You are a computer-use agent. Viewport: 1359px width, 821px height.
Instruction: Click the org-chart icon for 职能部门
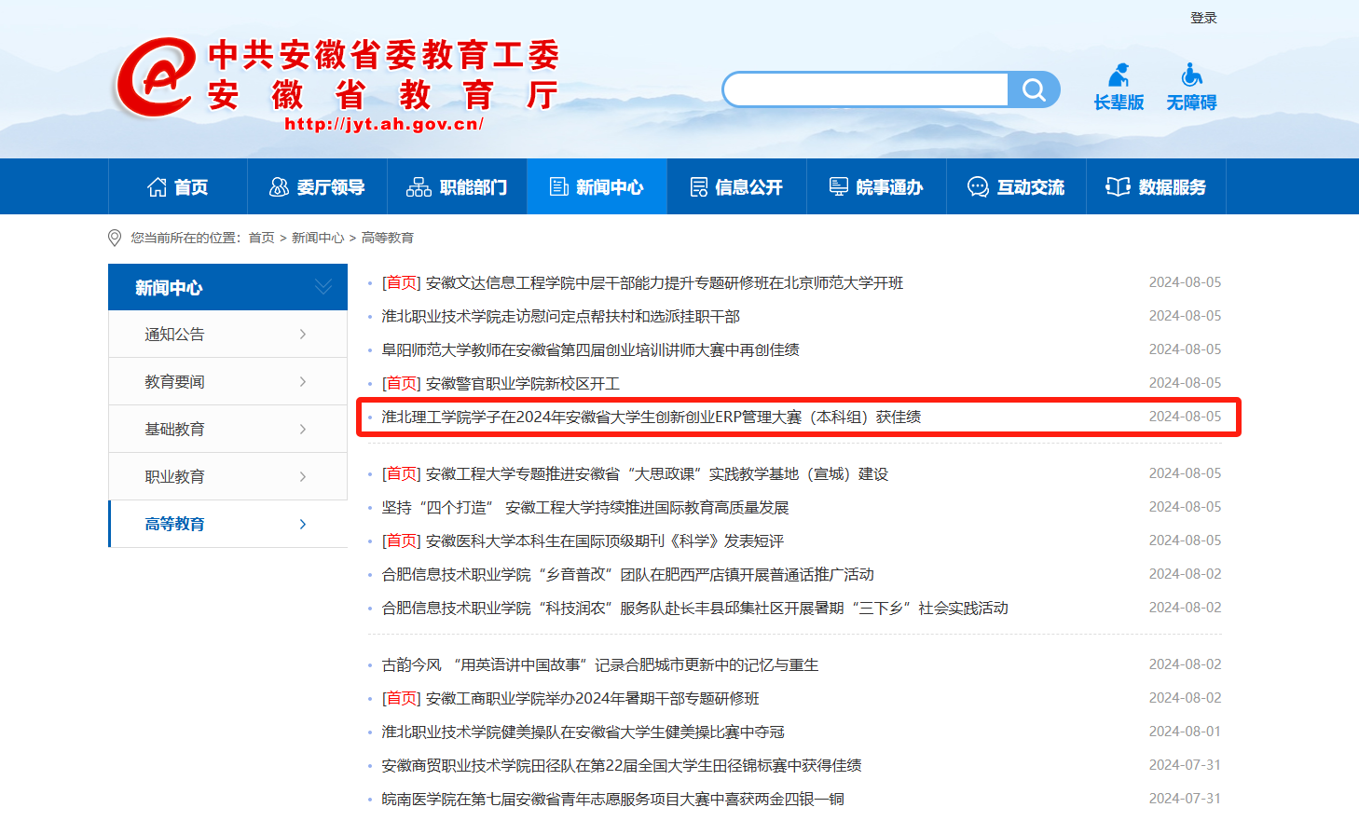coord(419,187)
